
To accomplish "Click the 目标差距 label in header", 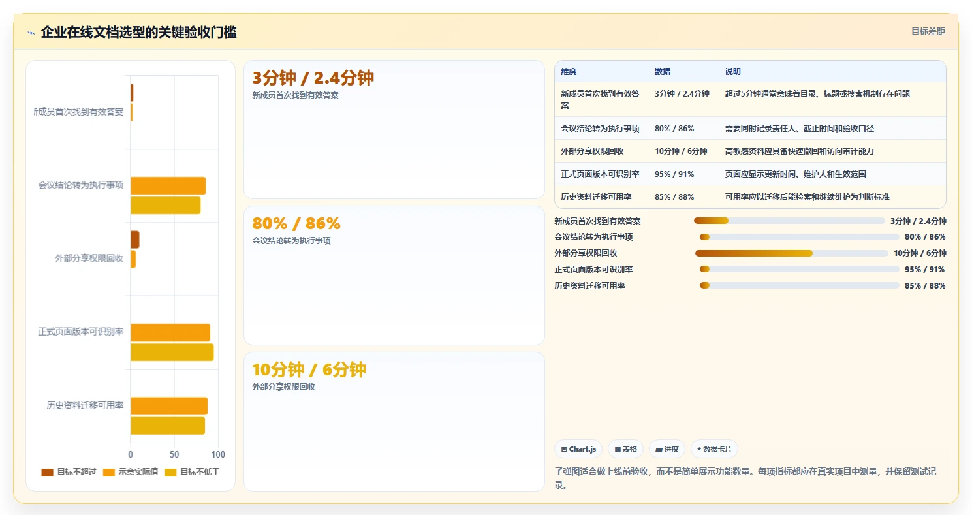I will pos(928,31).
